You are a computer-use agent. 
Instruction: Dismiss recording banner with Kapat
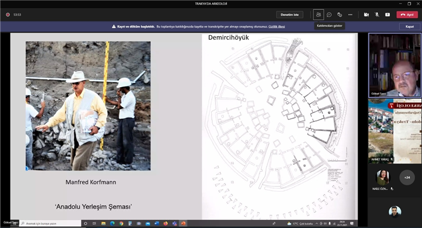point(410,26)
